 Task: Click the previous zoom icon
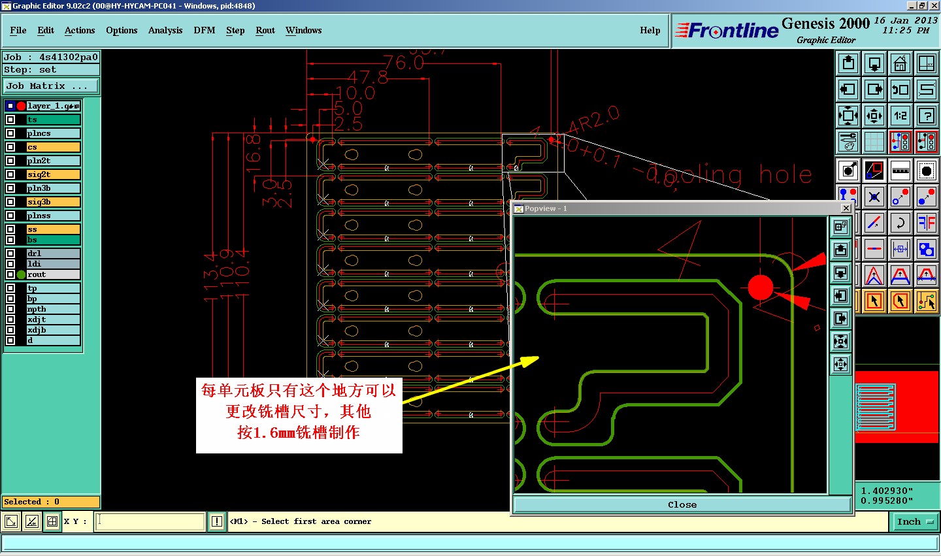click(x=900, y=90)
